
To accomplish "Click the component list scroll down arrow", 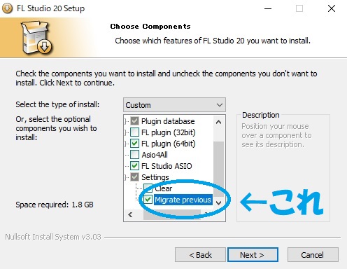I will pos(218,202).
